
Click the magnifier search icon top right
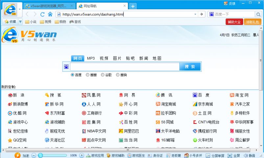click(x=258, y=14)
